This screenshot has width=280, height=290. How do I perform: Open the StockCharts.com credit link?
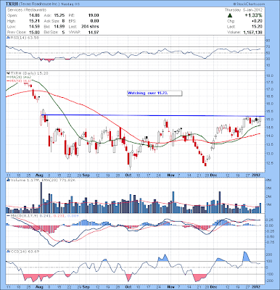(249, 4)
